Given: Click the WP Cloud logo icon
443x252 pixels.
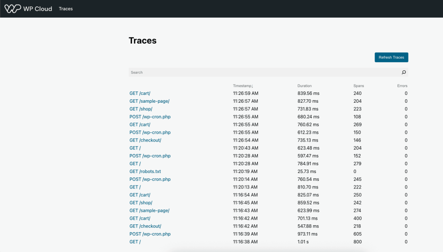Looking at the screenshot, I should click(x=13, y=9).
